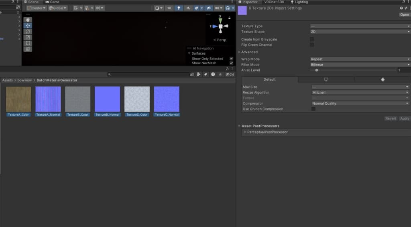Toggle scene lighting with the lightbulb icon
Image resolution: width=411 pixels, height=227 pixels.
tap(179, 8)
